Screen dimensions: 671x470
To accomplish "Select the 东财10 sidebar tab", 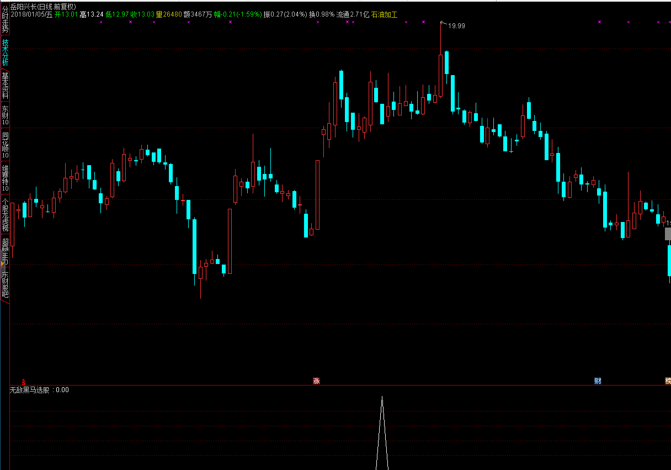I will (x=5, y=115).
